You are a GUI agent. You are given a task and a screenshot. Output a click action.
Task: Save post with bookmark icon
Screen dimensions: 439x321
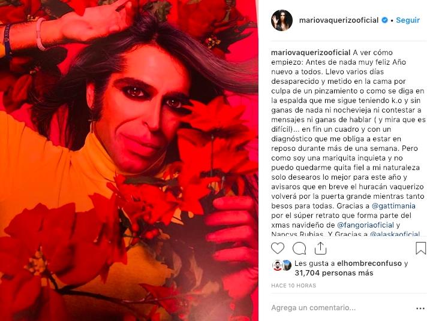click(x=420, y=248)
